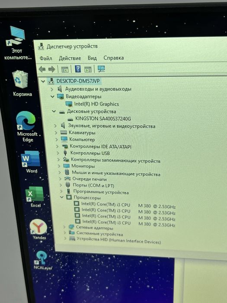
Task: Select the KINGSTON SA400S37240G disk
Action: point(103,119)
